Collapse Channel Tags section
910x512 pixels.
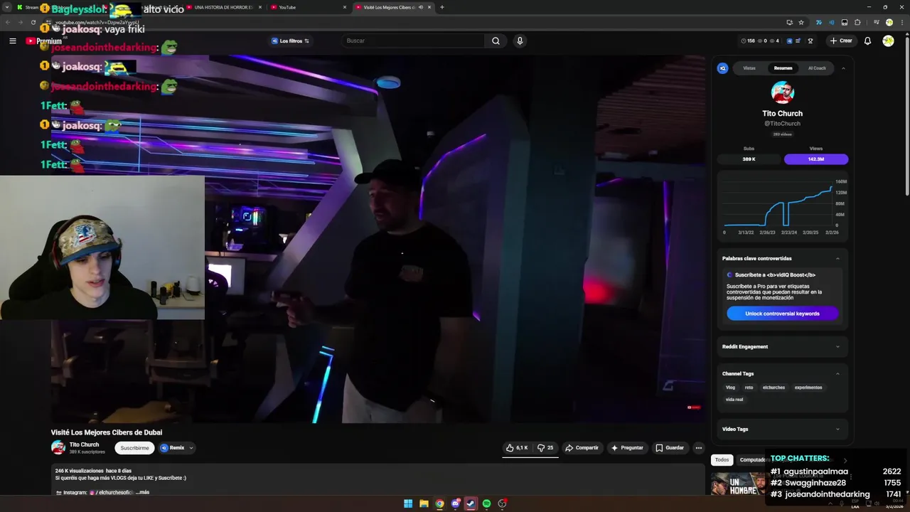[x=837, y=373]
